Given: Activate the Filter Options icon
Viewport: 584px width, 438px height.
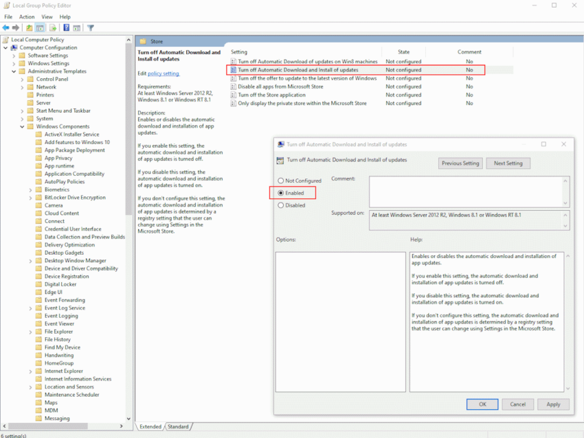Looking at the screenshot, I should (91, 27).
